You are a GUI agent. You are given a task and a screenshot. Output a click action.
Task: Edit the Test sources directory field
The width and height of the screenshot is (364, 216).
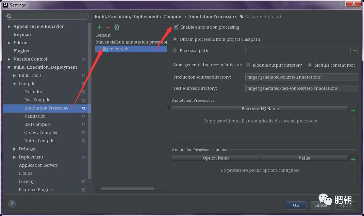point(301,88)
